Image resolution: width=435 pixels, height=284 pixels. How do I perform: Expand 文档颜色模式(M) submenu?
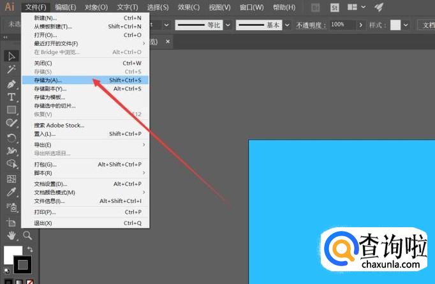click(x=85, y=192)
